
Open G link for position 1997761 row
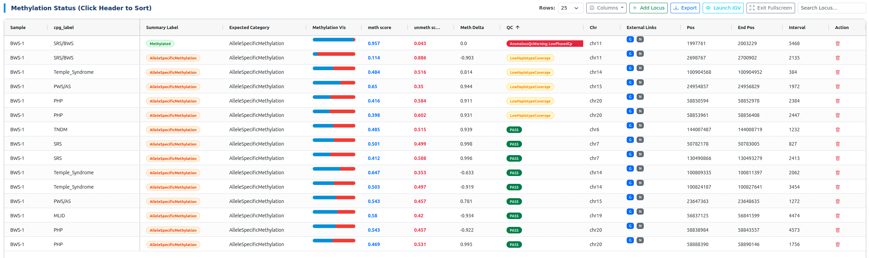(x=630, y=39)
